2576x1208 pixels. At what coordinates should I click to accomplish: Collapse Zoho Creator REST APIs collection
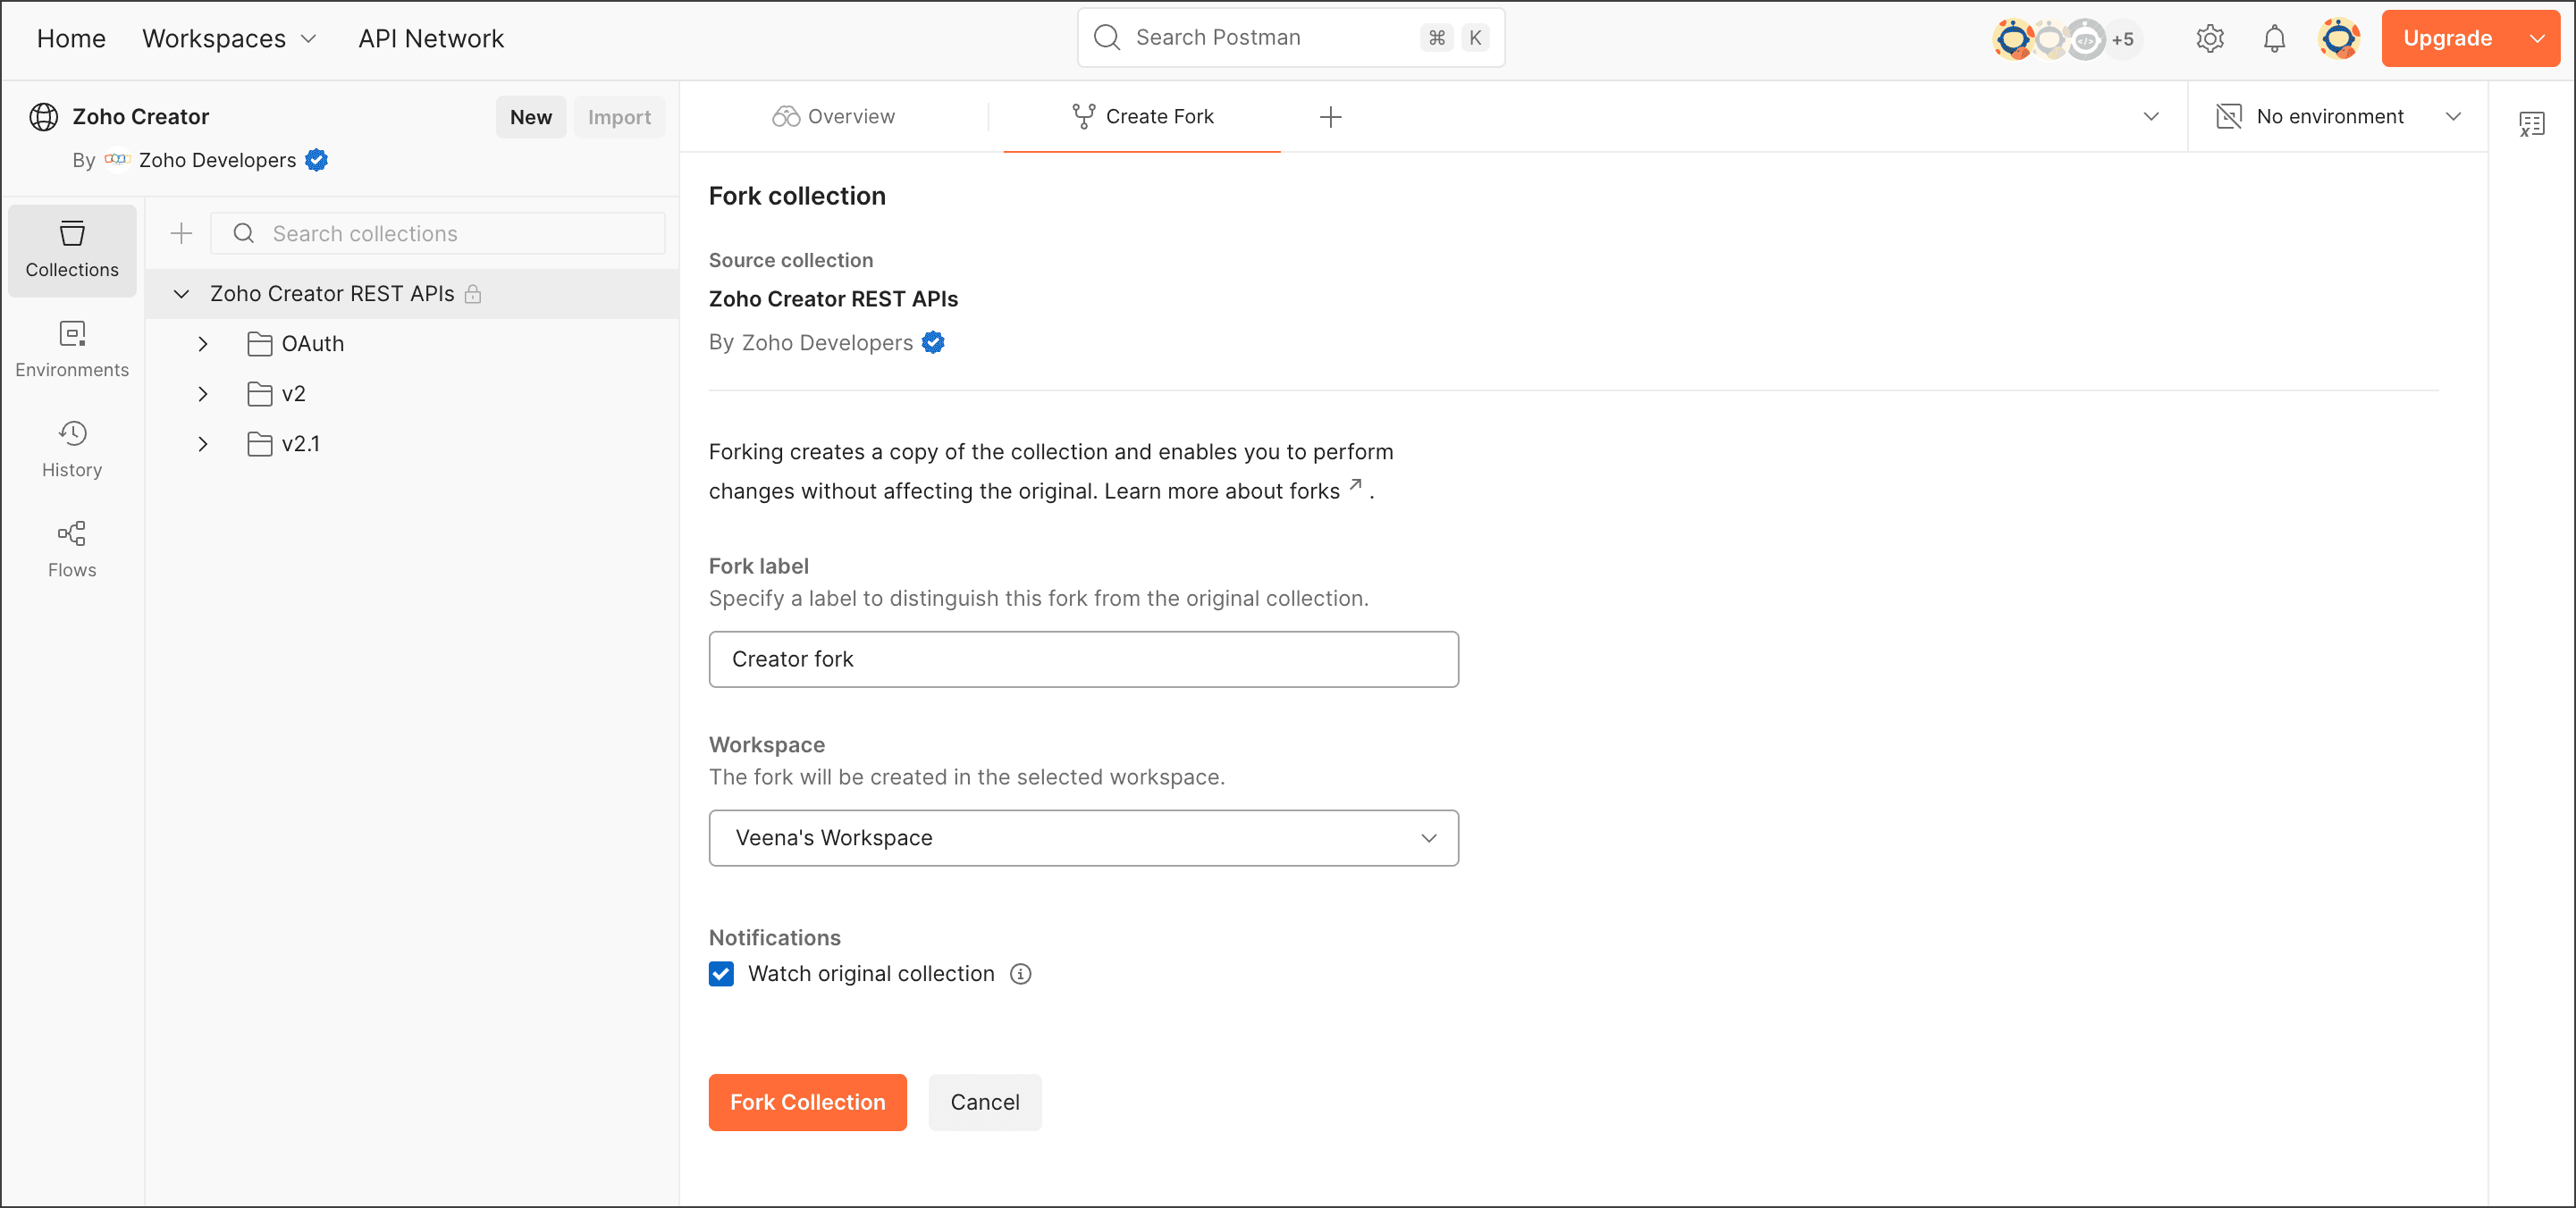click(x=181, y=294)
